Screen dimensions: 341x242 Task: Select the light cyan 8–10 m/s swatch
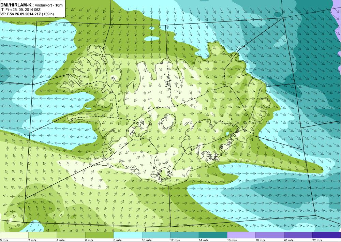[128, 235]
